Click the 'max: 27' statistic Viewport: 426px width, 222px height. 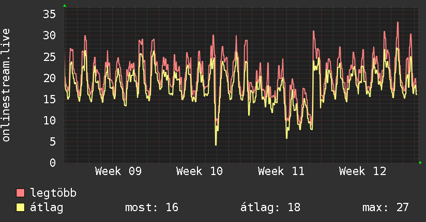(x=386, y=208)
